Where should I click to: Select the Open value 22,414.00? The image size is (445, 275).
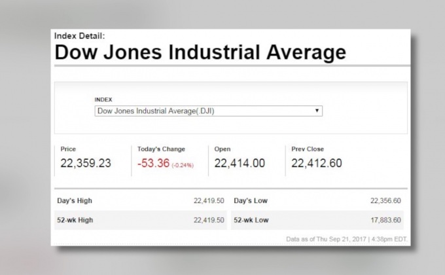[x=240, y=164]
